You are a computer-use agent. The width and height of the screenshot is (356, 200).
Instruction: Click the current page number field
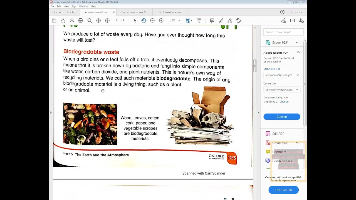click(117, 21)
